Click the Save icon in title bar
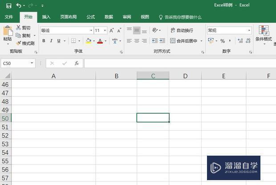Viewport: 276px width, 185px height. point(8,6)
